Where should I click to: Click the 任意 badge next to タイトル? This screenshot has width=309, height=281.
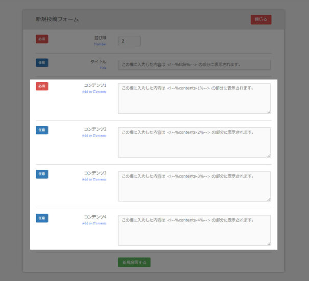tap(42, 63)
